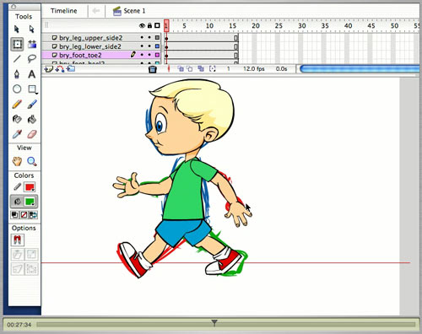Viewport: 422px width, 334px height.
Task: Reset to black and white colors
Action: coord(14,215)
